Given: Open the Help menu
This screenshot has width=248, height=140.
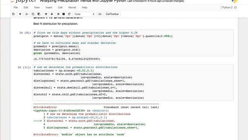Looking at the screenshot, I should [84, 7].
